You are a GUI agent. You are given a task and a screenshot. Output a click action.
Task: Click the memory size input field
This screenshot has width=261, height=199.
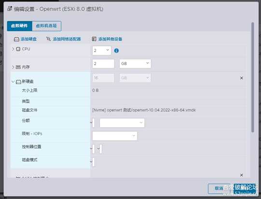(x=103, y=64)
